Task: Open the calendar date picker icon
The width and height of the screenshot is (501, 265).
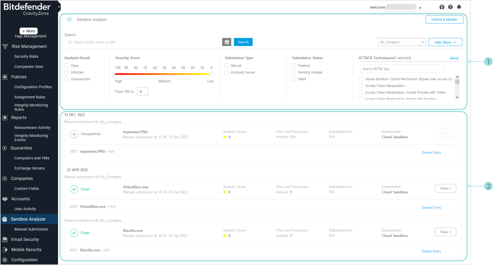Action: [227, 42]
